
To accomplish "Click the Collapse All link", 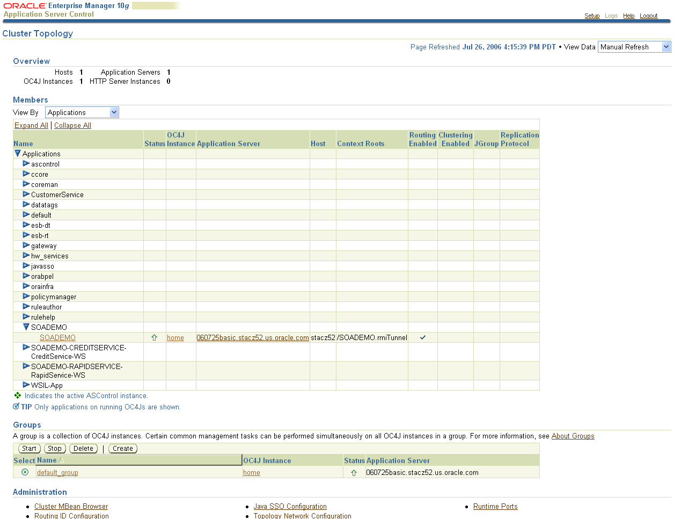I will coord(72,125).
